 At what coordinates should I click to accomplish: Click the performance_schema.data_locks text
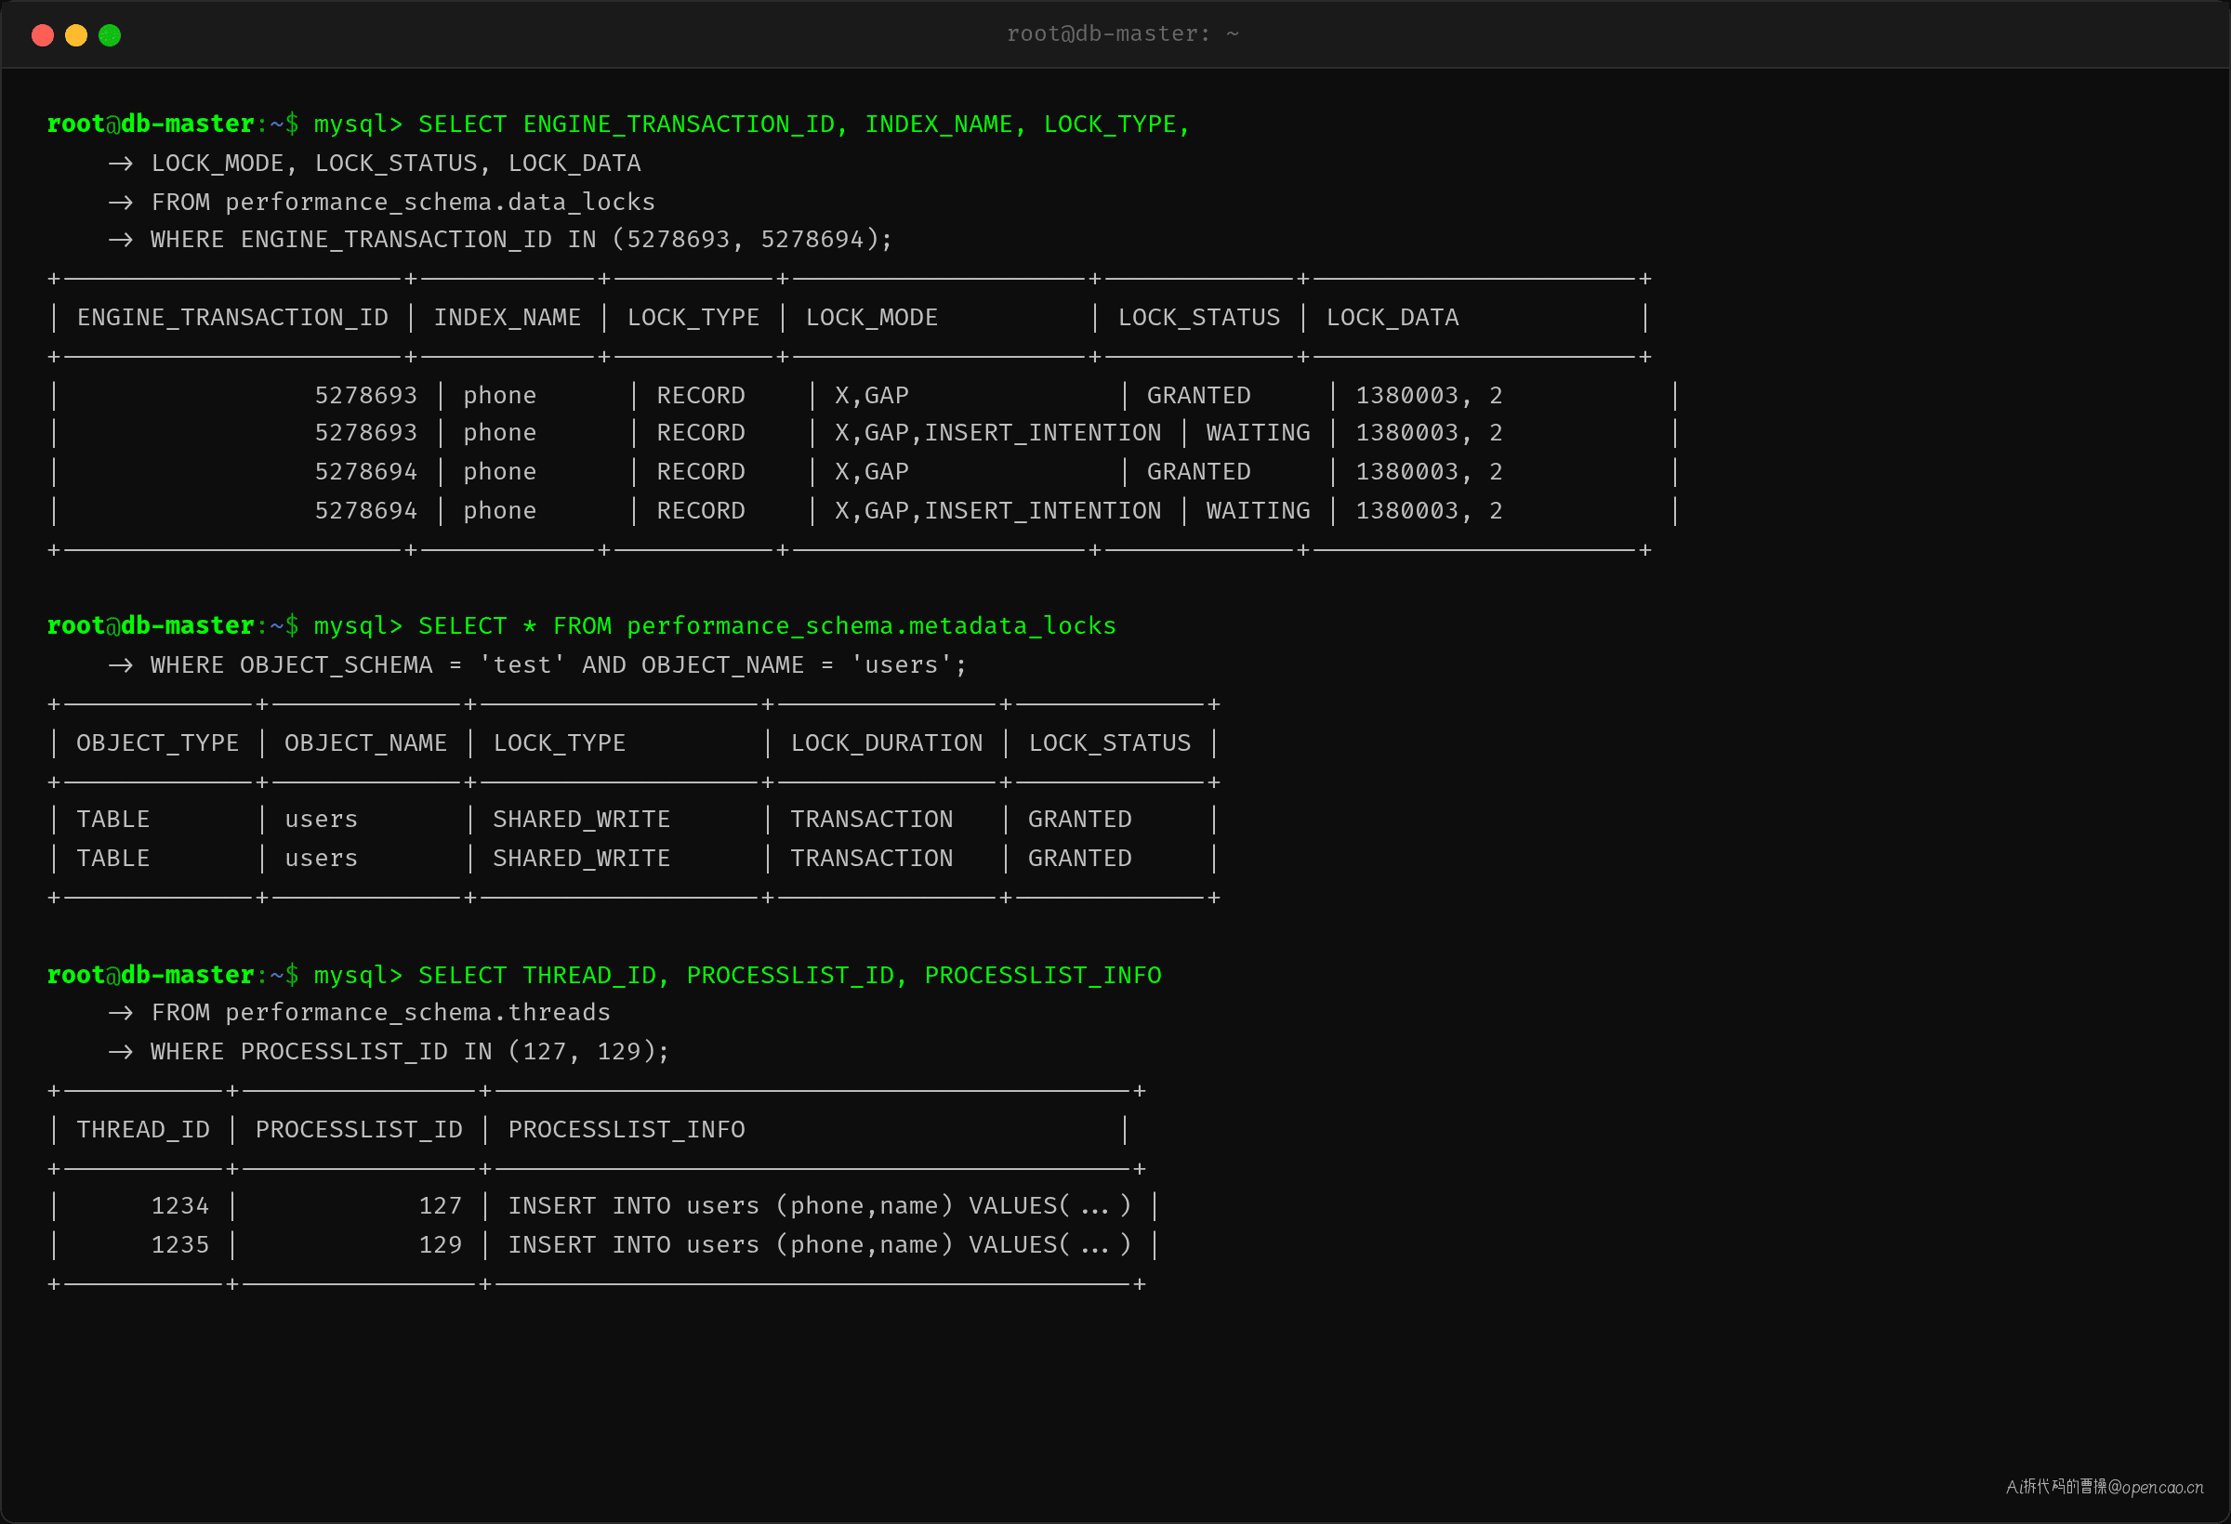440,203
